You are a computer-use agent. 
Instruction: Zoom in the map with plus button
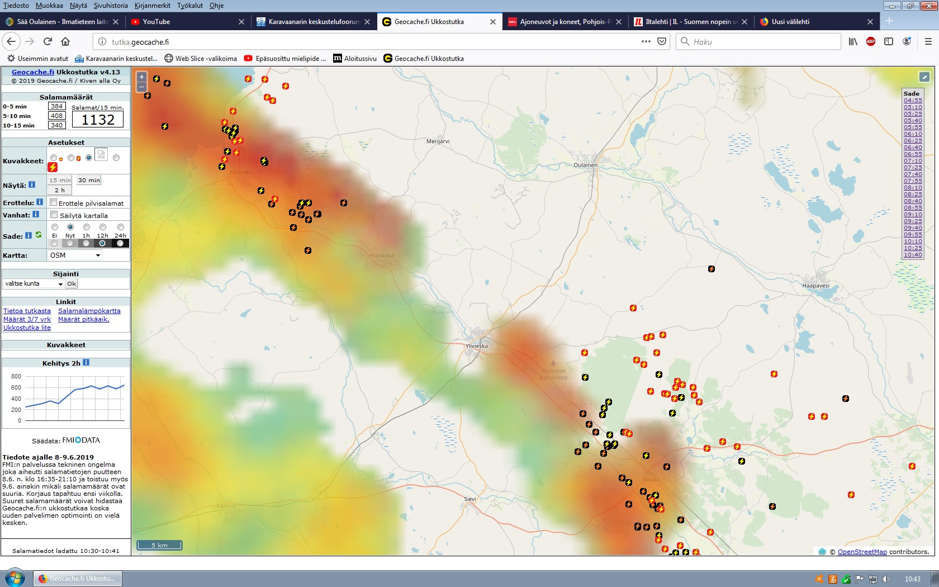pyautogui.click(x=142, y=77)
